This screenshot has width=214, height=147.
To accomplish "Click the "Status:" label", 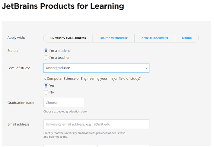I will pyautogui.click(x=13, y=51).
